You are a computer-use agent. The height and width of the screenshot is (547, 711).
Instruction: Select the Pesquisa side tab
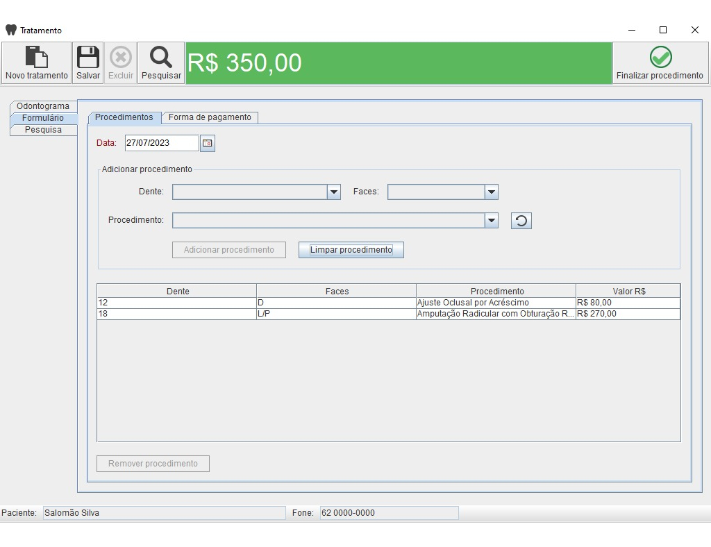tap(43, 130)
